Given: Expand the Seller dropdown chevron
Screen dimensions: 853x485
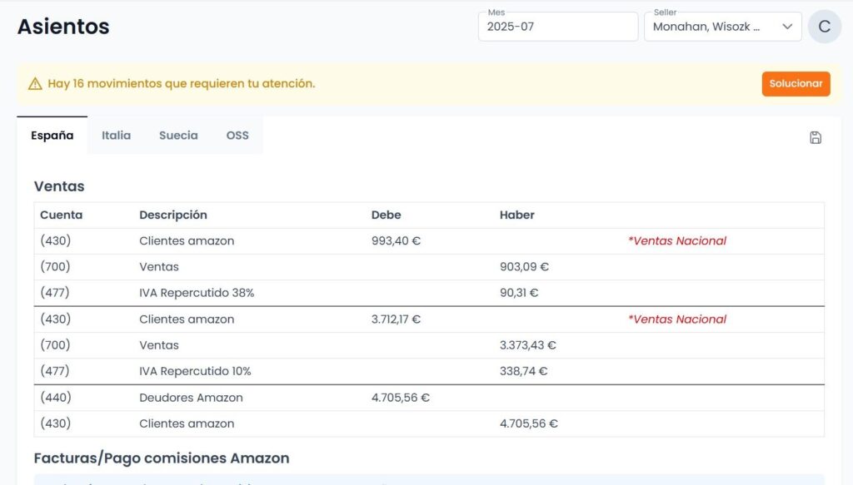Looking at the screenshot, I should coord(786,27).
